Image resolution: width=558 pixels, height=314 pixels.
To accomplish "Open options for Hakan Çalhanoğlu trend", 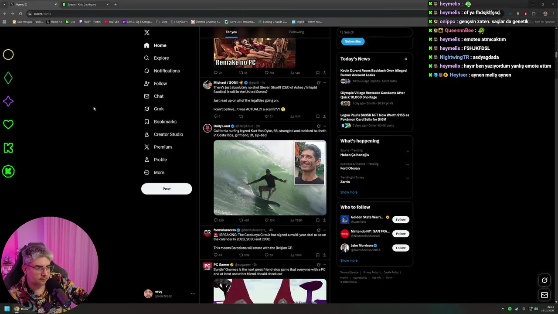I will click(407, 151).
